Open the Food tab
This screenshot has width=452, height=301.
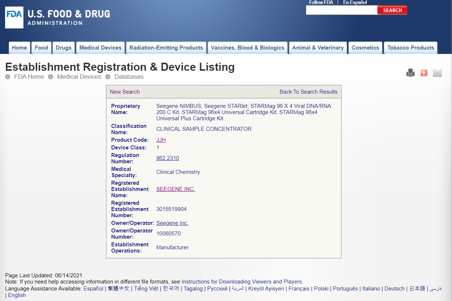pos(42,48)
